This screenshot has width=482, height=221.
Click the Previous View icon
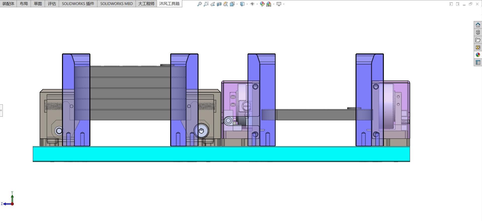(x=213, y=4)
